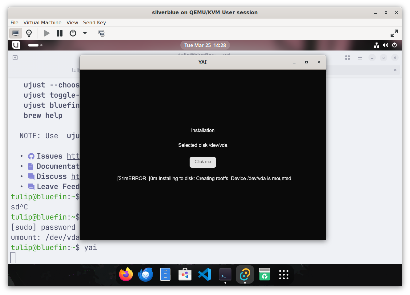The height and width of the screenshot is (295, 410).
Task: Open the clock showing Tue Mar 25 14:28
Action: 205,45
